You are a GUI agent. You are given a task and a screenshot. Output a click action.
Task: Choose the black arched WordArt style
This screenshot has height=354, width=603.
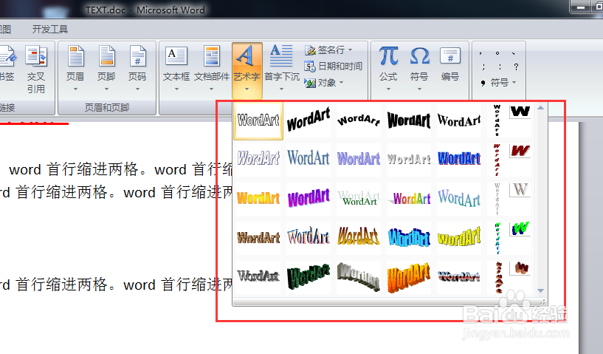(359, 120)
